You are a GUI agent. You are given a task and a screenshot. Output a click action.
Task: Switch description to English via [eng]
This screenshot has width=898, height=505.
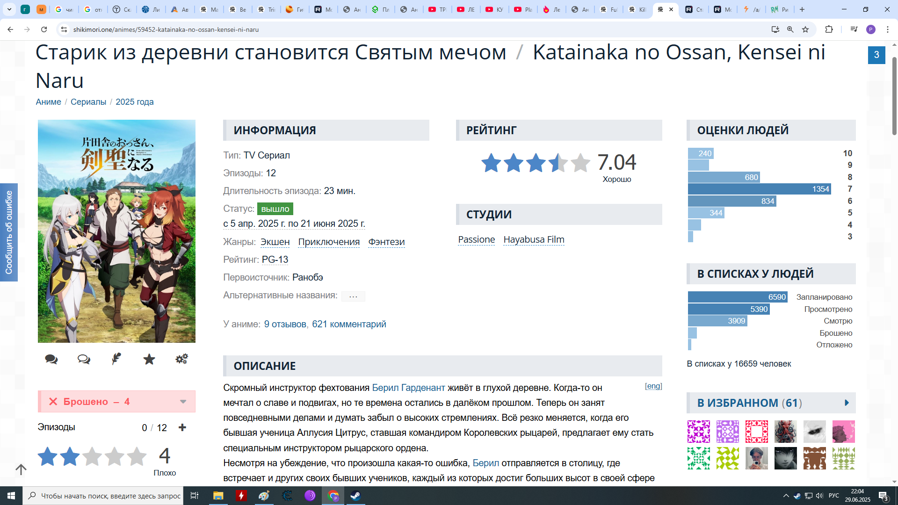[653, 386]
